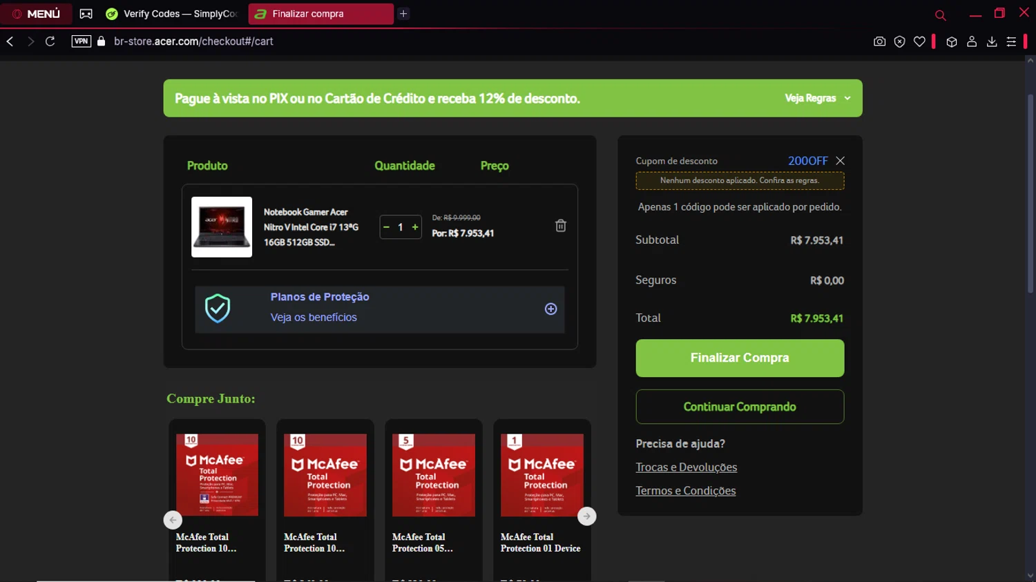
Task: Bookmark page with heart icon
Action: tap(919, 41)
